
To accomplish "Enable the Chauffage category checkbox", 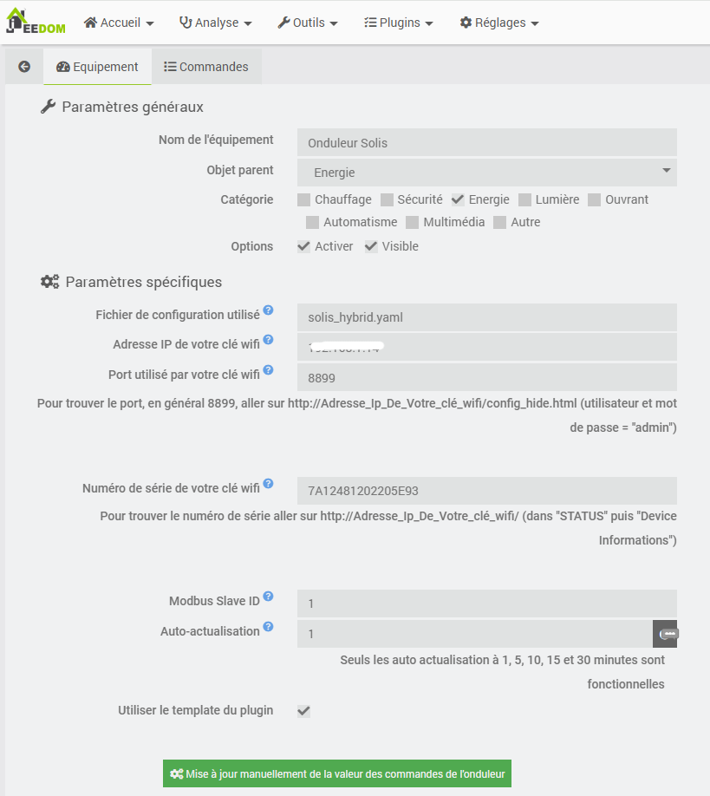I will 304,200.
